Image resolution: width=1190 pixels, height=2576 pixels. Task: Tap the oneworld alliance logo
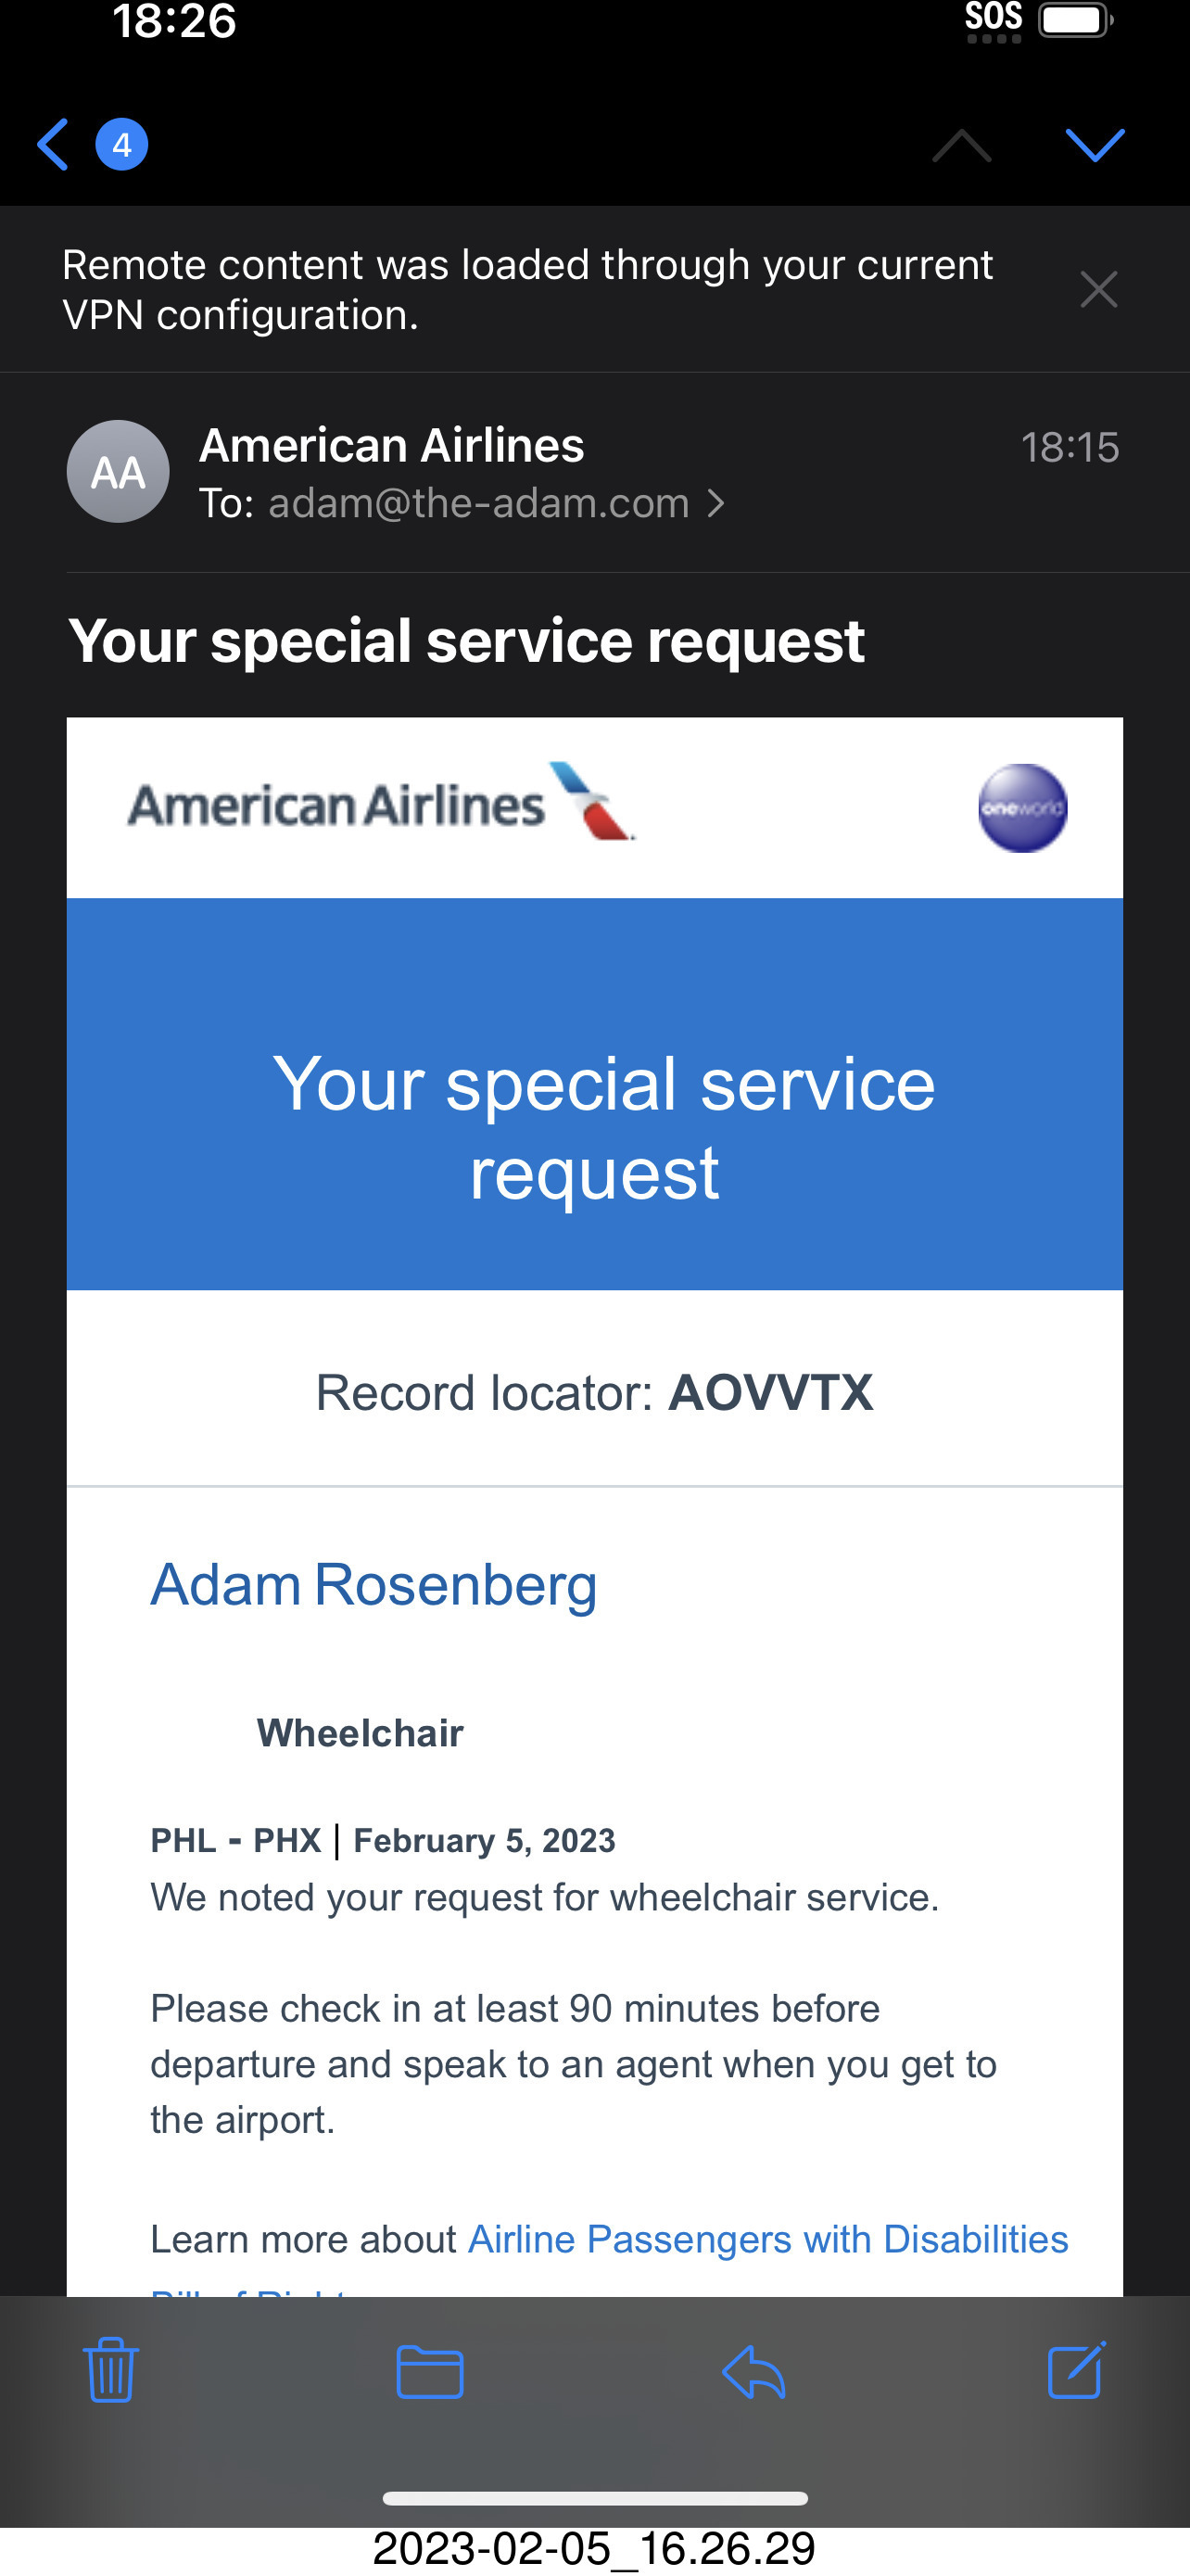point(1022,808)
